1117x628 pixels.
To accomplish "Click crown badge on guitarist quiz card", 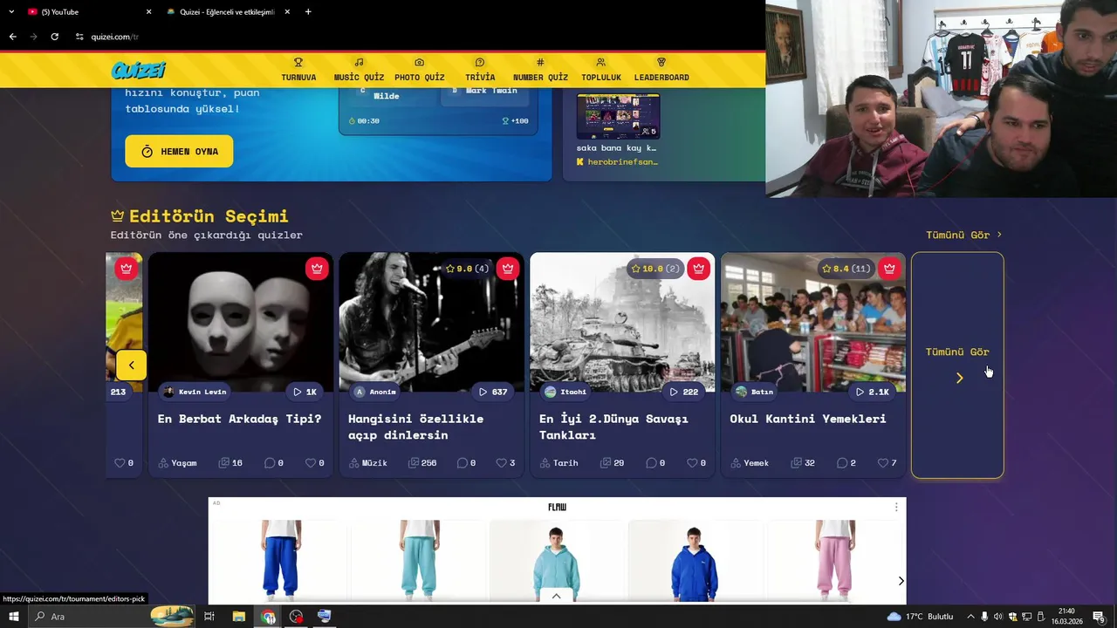I will click(508, 269).
